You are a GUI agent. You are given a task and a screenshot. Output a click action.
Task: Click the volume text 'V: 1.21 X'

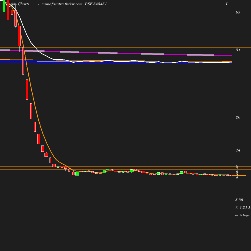[x=243, y=207]
